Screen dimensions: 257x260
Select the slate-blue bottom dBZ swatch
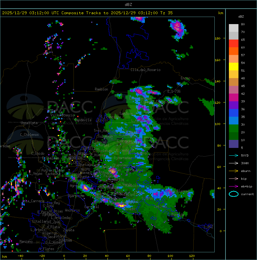point(234,144)
